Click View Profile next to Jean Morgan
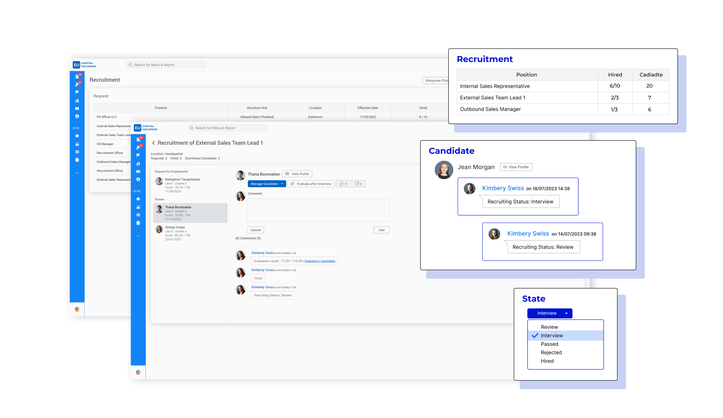The image size is (723, 418). (516, 167)
